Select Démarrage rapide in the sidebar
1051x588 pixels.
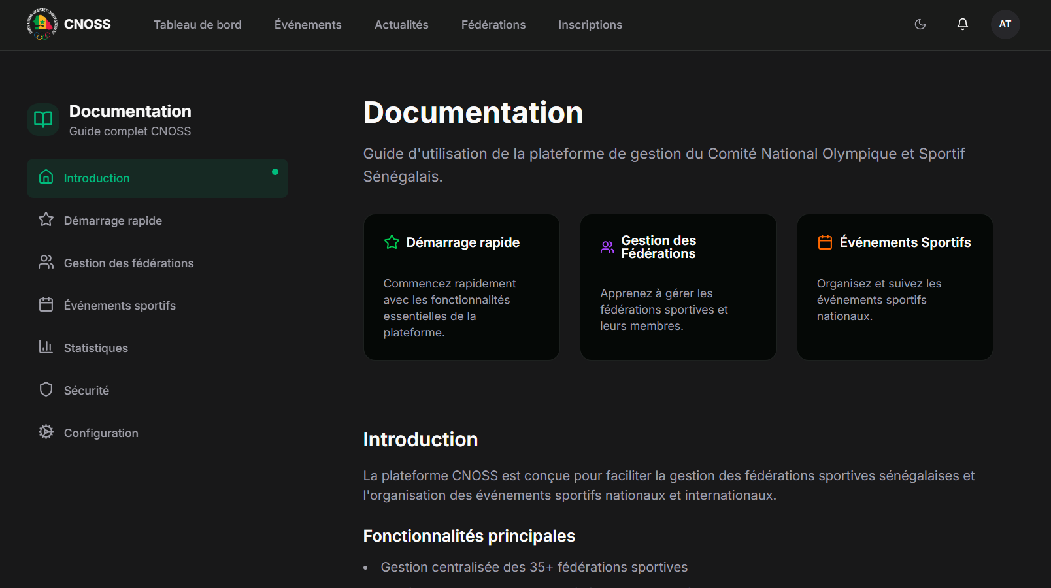click(112, 220)
